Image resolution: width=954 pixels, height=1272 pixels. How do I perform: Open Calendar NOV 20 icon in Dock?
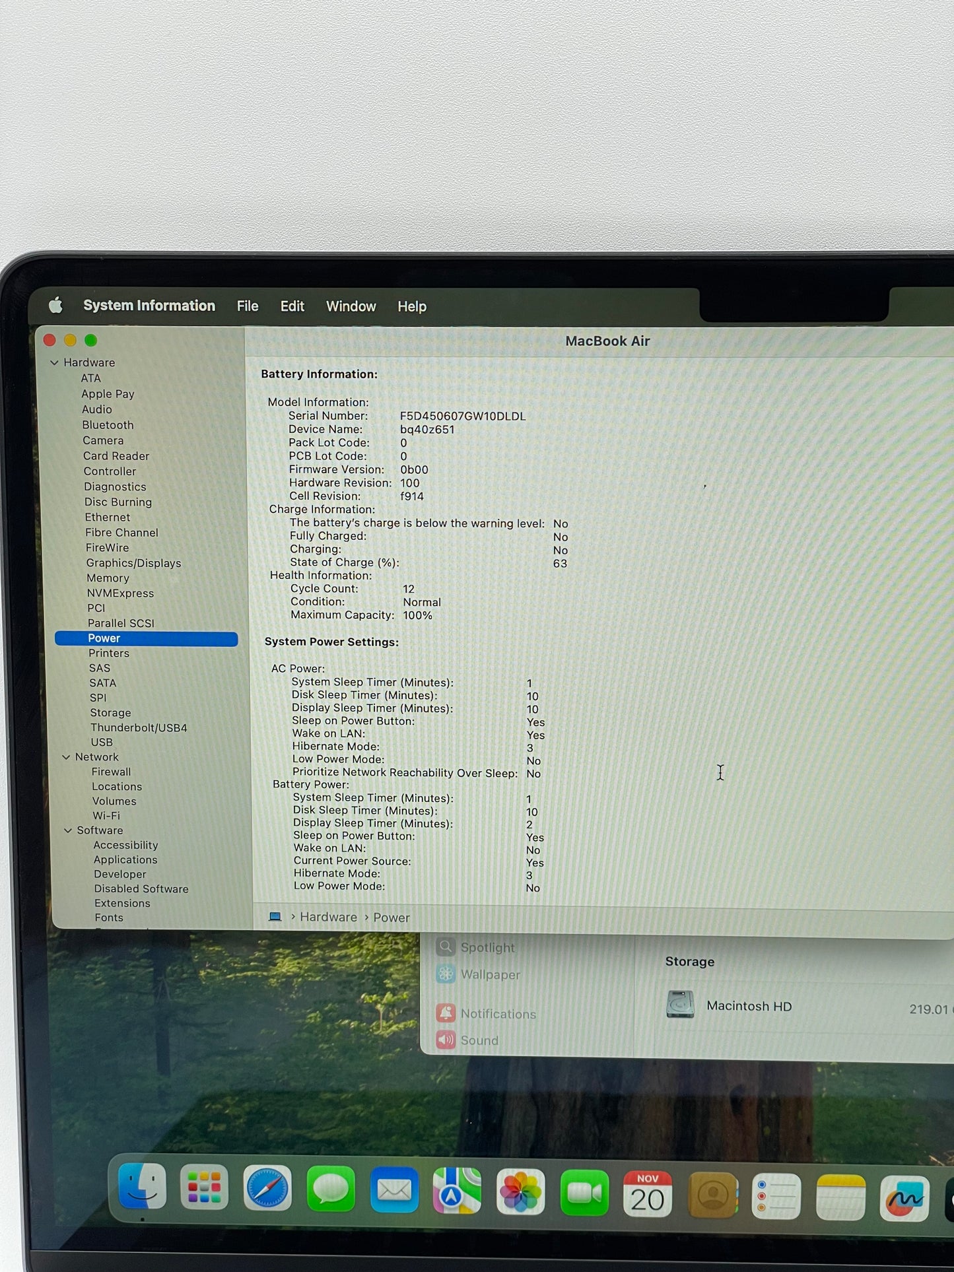pos(648,1194)
